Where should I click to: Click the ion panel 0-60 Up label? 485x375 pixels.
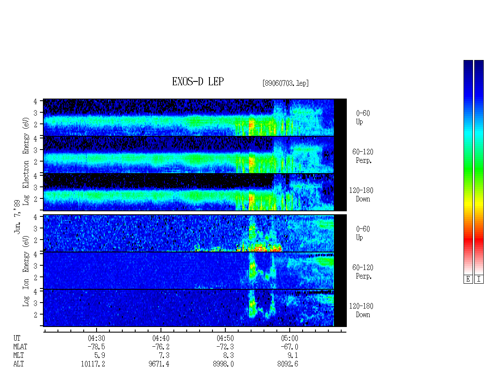363,233
